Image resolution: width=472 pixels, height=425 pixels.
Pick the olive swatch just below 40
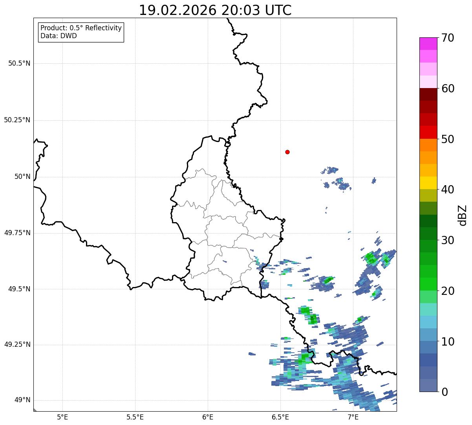tap(428, 195)
